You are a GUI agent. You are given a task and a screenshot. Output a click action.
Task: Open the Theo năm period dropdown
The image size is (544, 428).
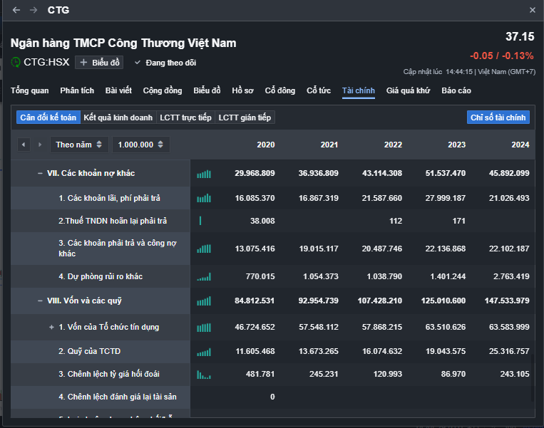(79, 145)
